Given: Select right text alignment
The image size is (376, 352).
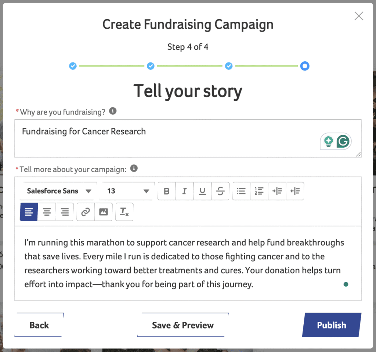Looking at the screenshot, I should [65, 212].
